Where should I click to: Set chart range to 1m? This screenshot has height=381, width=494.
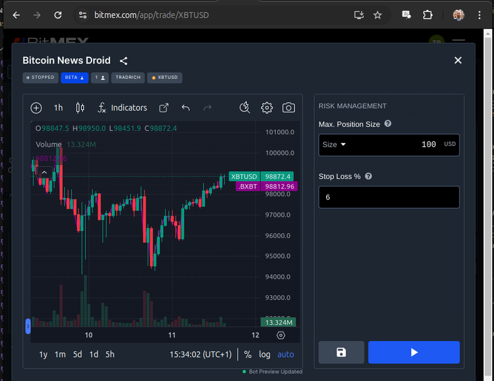(60, 355)
